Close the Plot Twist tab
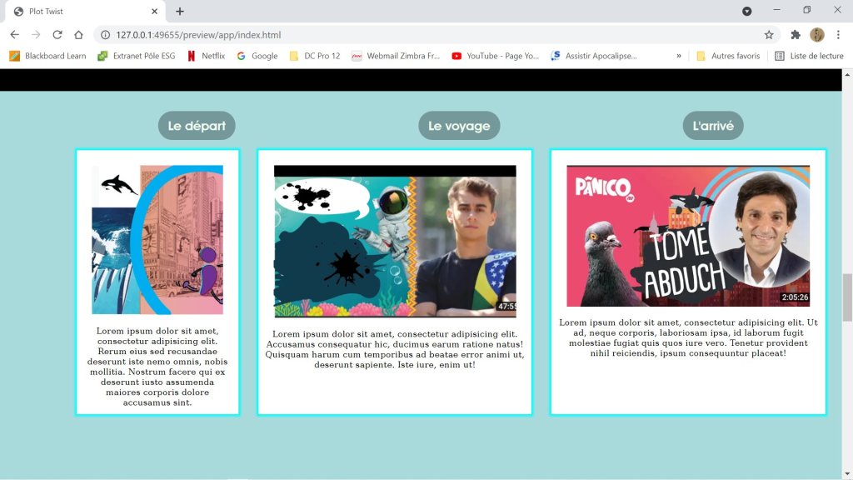Viewport: 853px width, 480px height. [155, 12]
